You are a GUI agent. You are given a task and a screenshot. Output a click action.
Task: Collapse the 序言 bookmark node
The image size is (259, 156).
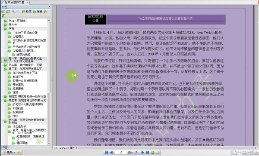[3, 29]
